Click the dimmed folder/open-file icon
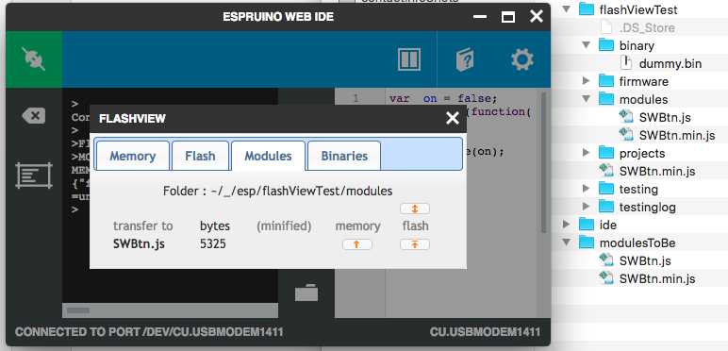728x351 pixels. point(306,292)
